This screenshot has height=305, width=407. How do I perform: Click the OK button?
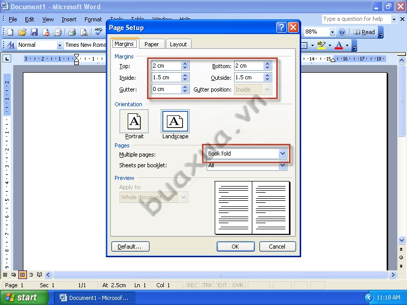[x=236, y=247]
